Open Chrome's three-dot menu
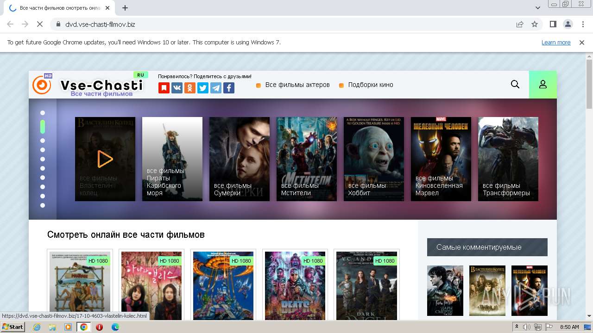Screen dimensions: 593x333 pyautogui.click(x=583, y=24)
